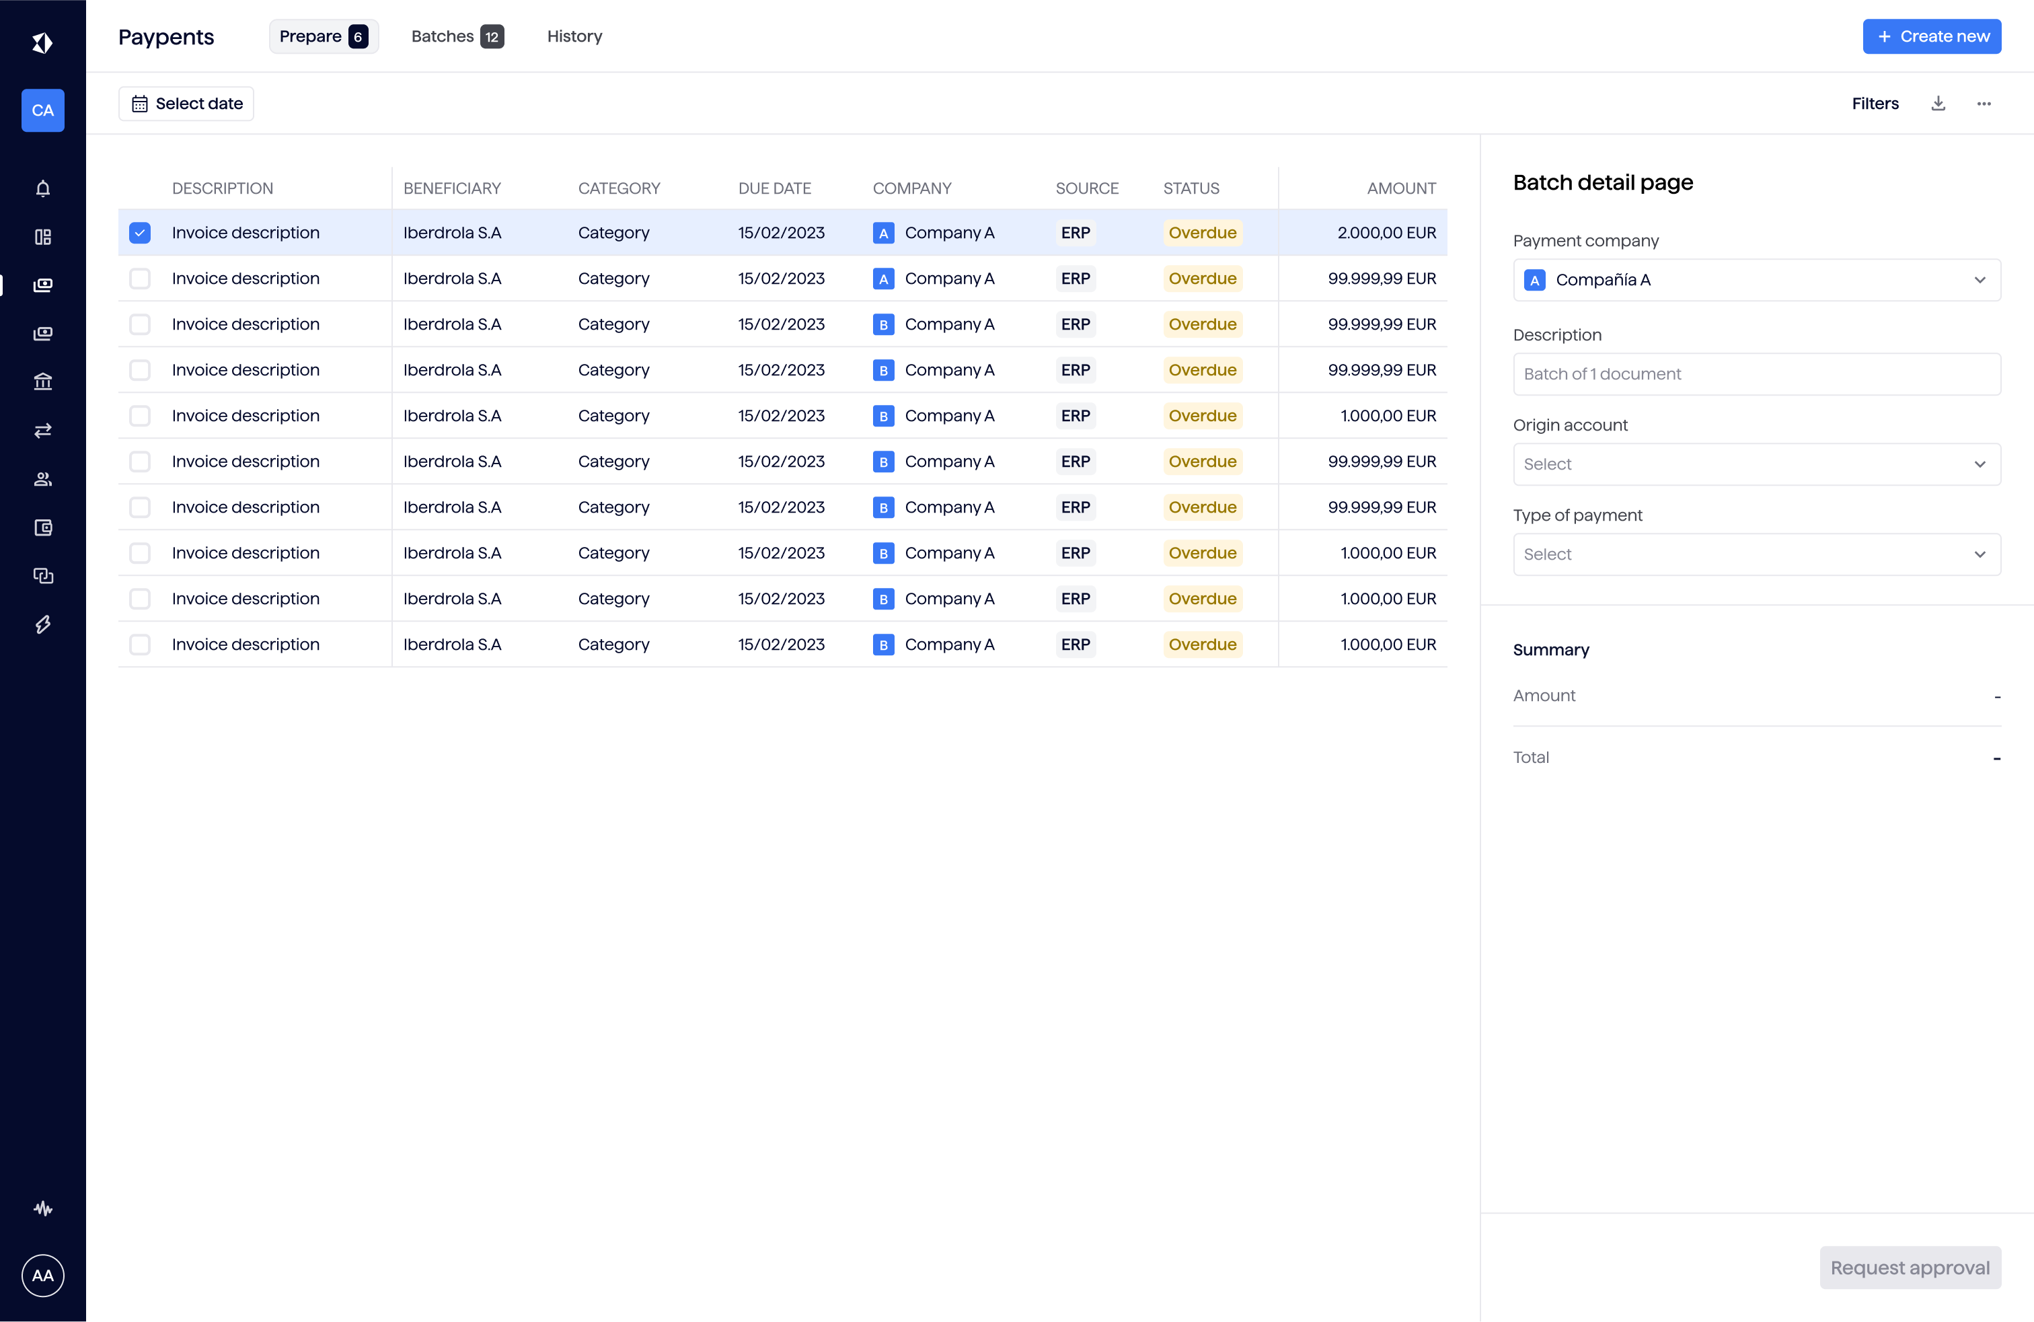The height and width of the screenshot is (1322, 2034).
Task: Sort by the STATUS column header
Action: pyautogui.click(x=1191, y=188)
